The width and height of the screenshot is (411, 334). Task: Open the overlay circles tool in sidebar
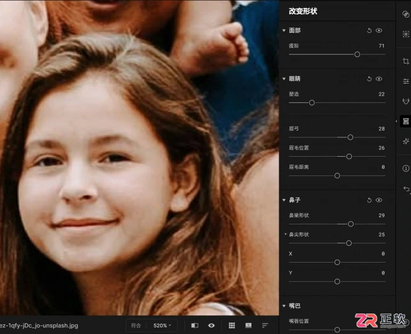point(406,14)
